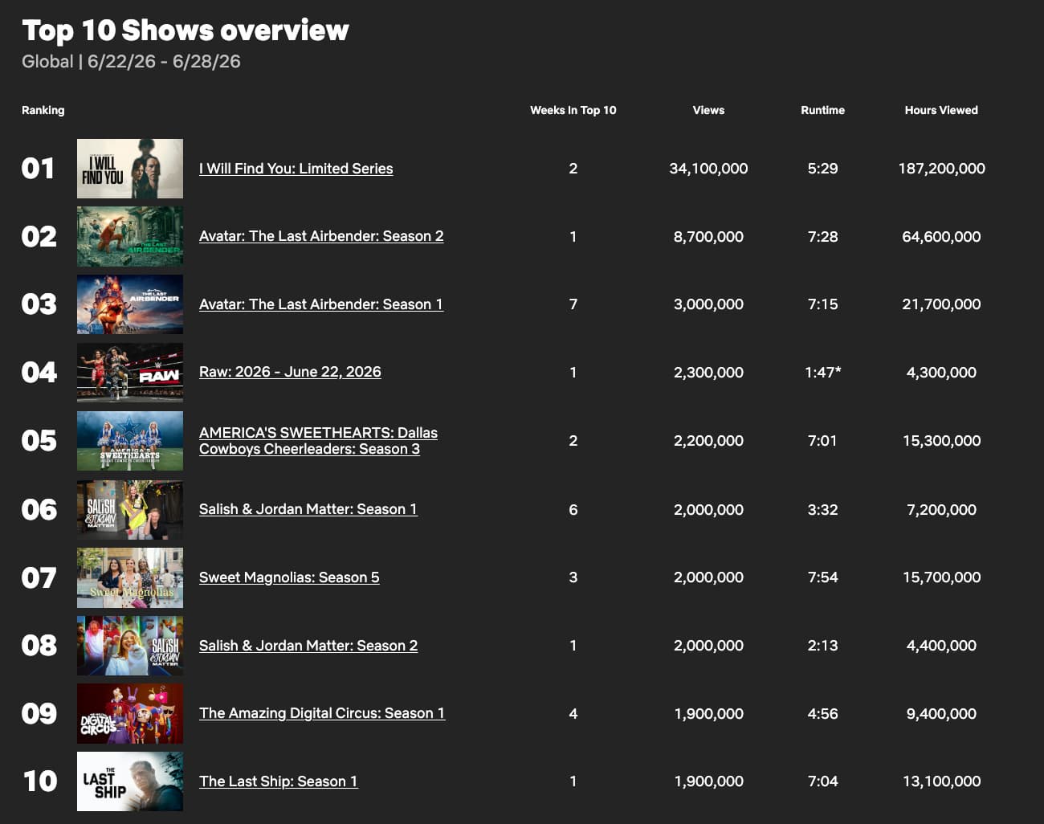Open the Raw: 2026 - June 22, 2026 link
1044x824 pixels.
(290, 372)
